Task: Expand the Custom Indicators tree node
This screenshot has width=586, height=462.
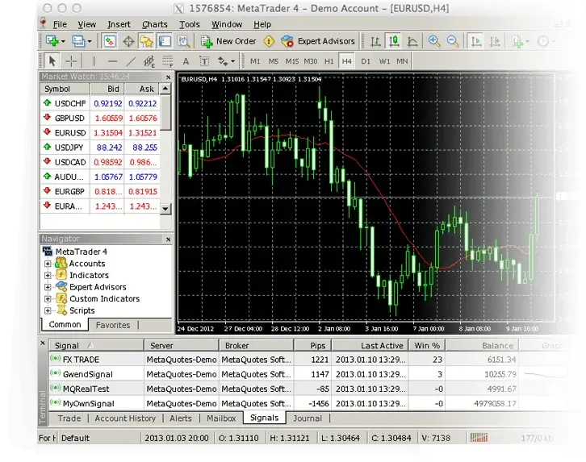Action: pos(48,298)
